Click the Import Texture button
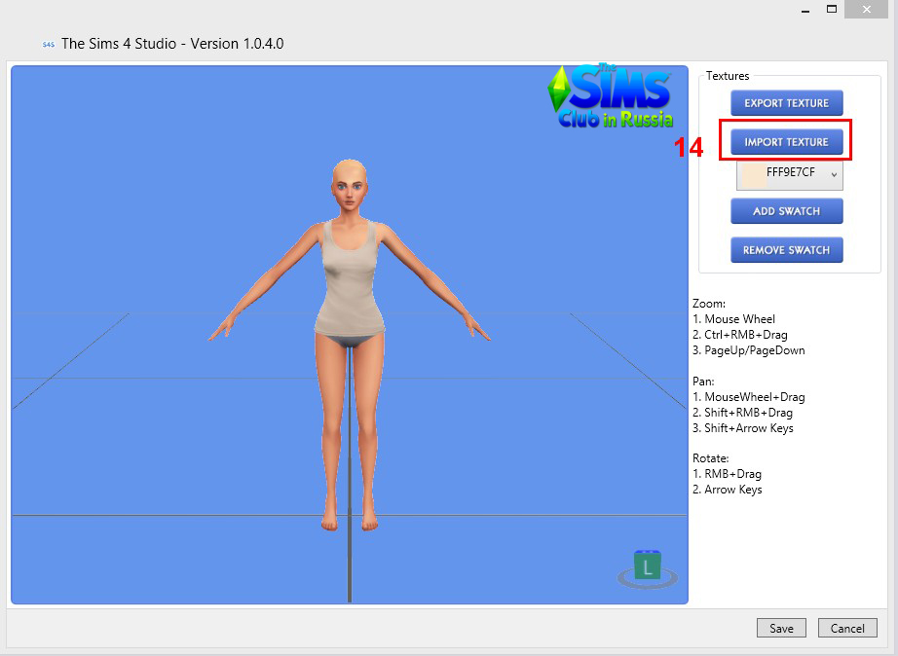 [x=786, y=142]
